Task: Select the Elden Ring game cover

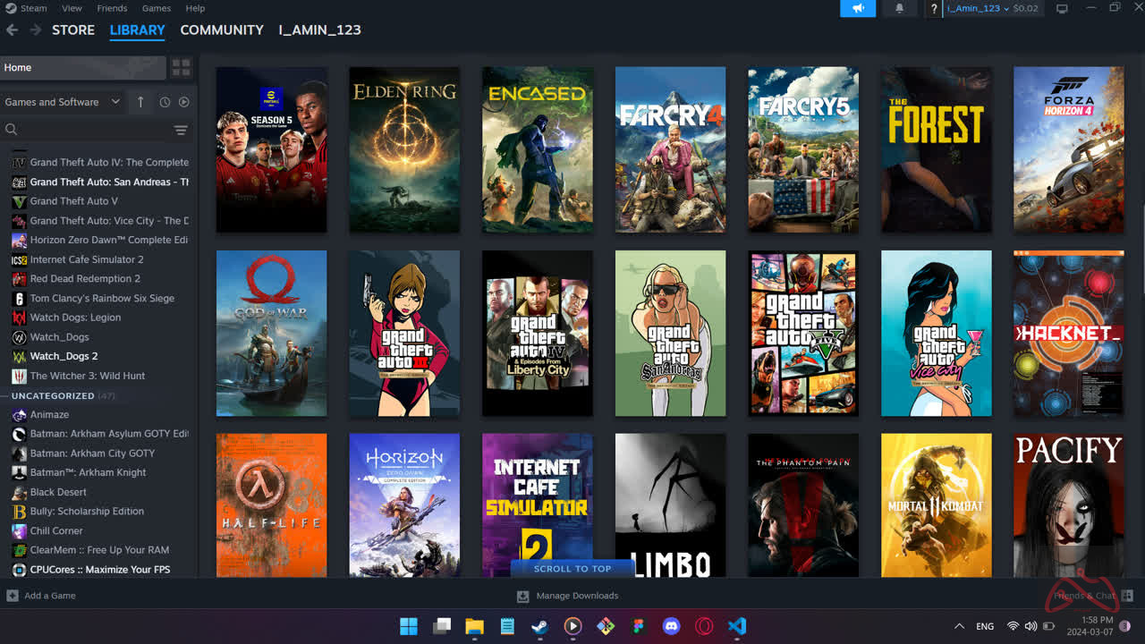Action: pos(404,149)
